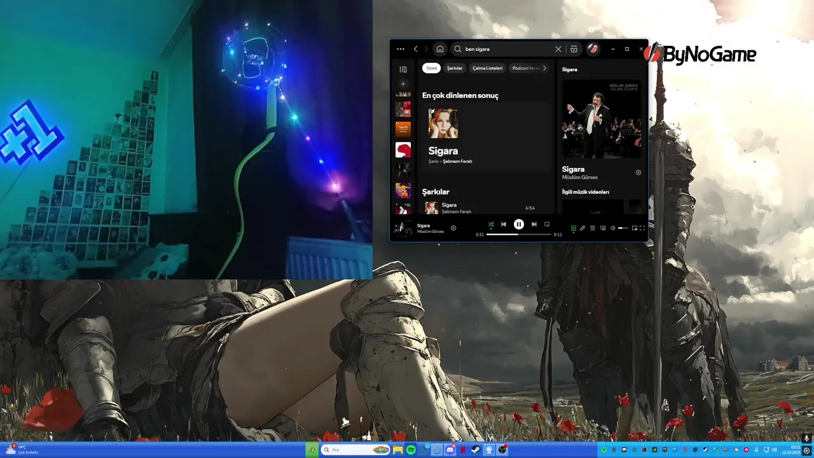This screenshot has height=458, width=814.
Task: Toggle repeat mode
Action: (547, 224)
